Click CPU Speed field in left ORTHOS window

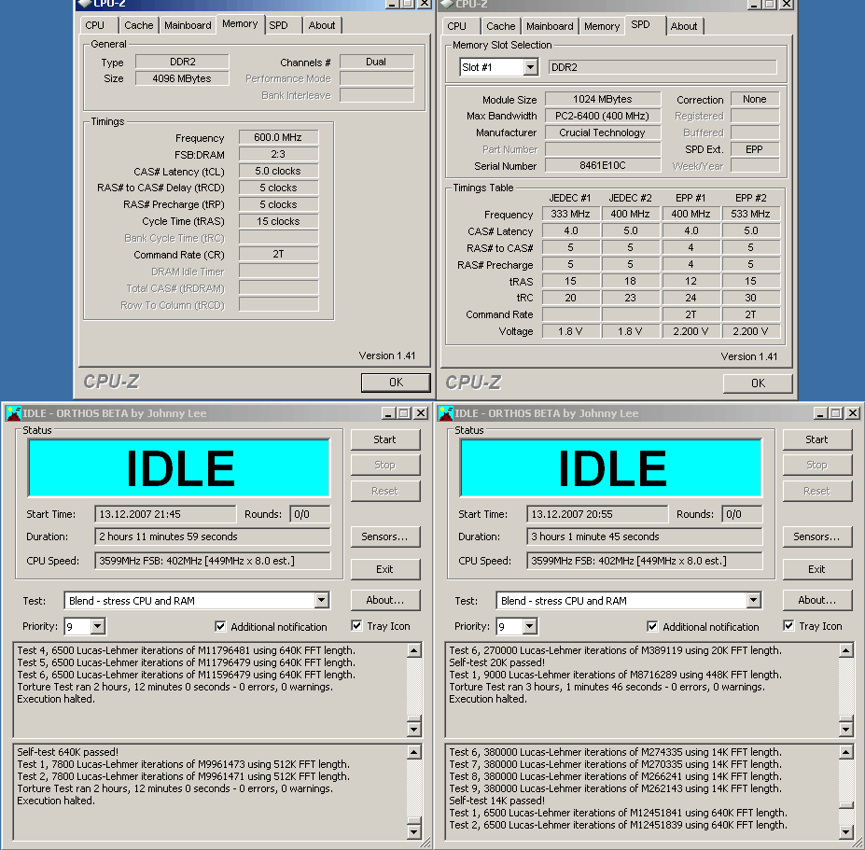coord(213,561)
